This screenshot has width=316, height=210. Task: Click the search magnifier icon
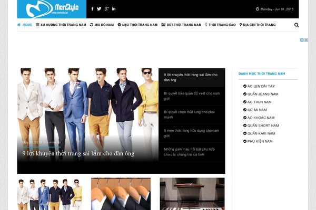tap(297, 25)
